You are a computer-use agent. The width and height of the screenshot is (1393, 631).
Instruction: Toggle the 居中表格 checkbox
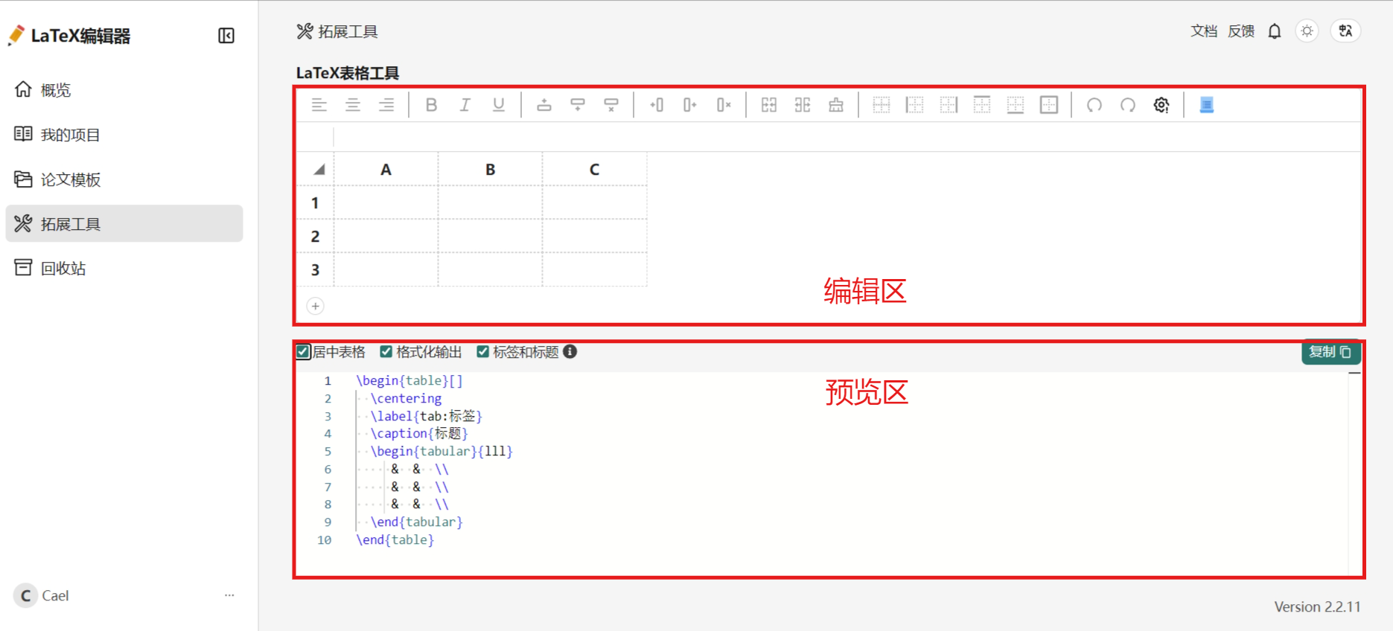click(303, 352)
